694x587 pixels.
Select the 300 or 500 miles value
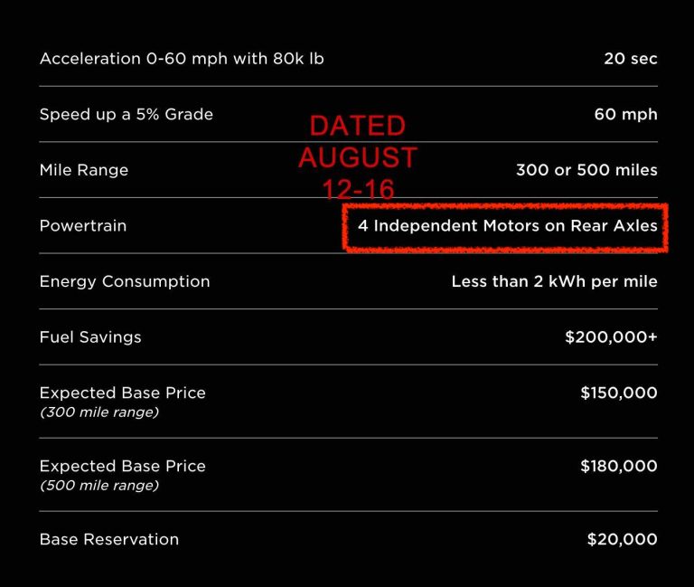(586, 170)
